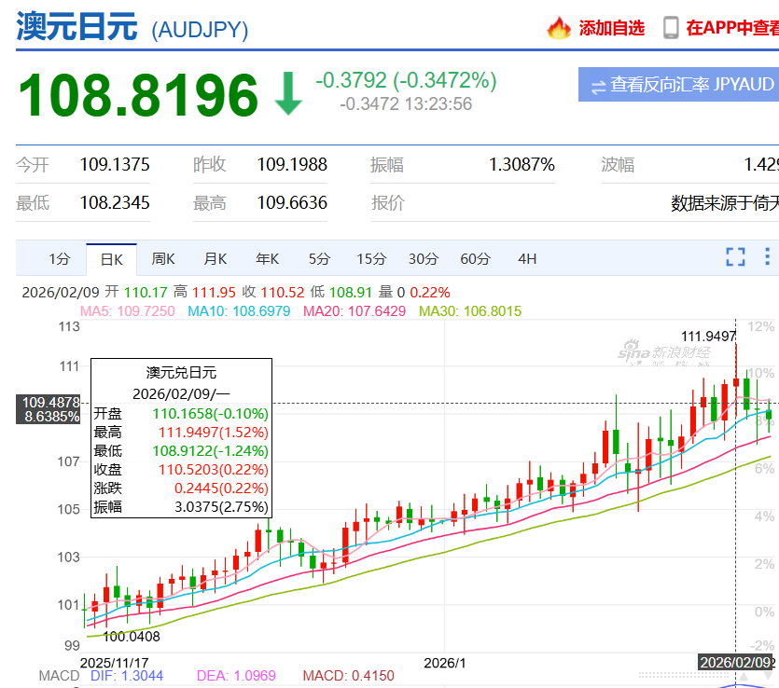Enter fullscreen chart mode
779x688 pixels.
[x=735, y=257]
